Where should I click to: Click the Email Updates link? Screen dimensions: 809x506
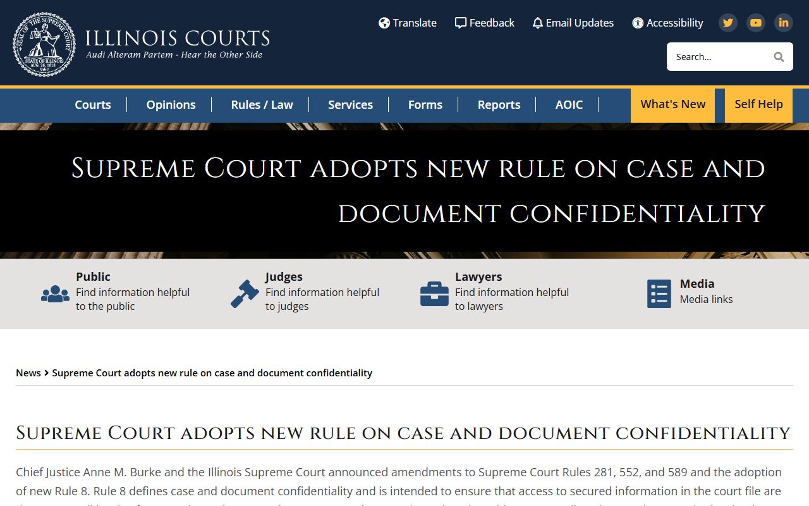[x=580, y=23]
